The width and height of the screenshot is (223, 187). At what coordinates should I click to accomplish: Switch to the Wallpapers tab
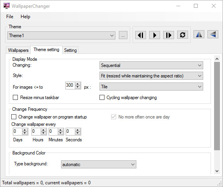[x=18, y=50]
